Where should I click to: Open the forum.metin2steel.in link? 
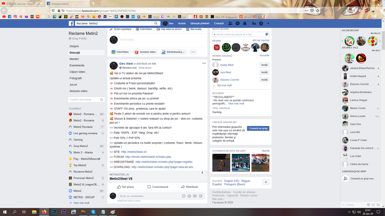(148, 157)
